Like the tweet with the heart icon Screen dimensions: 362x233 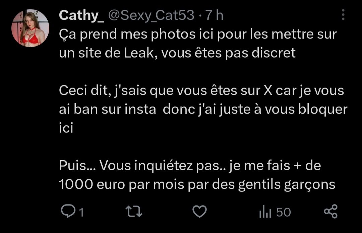pyautogui.click(x=199, y=211)
